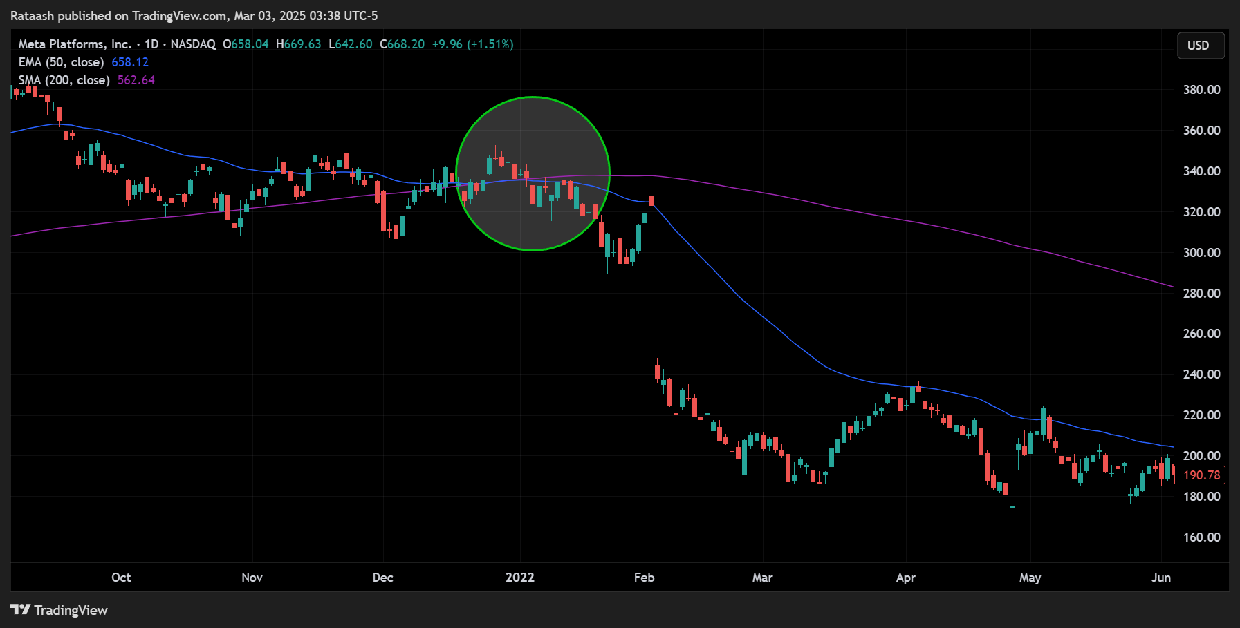Click the 340.00 price axis label
The width and height of the screenshot is (1240, 628).
[1201, 171]
